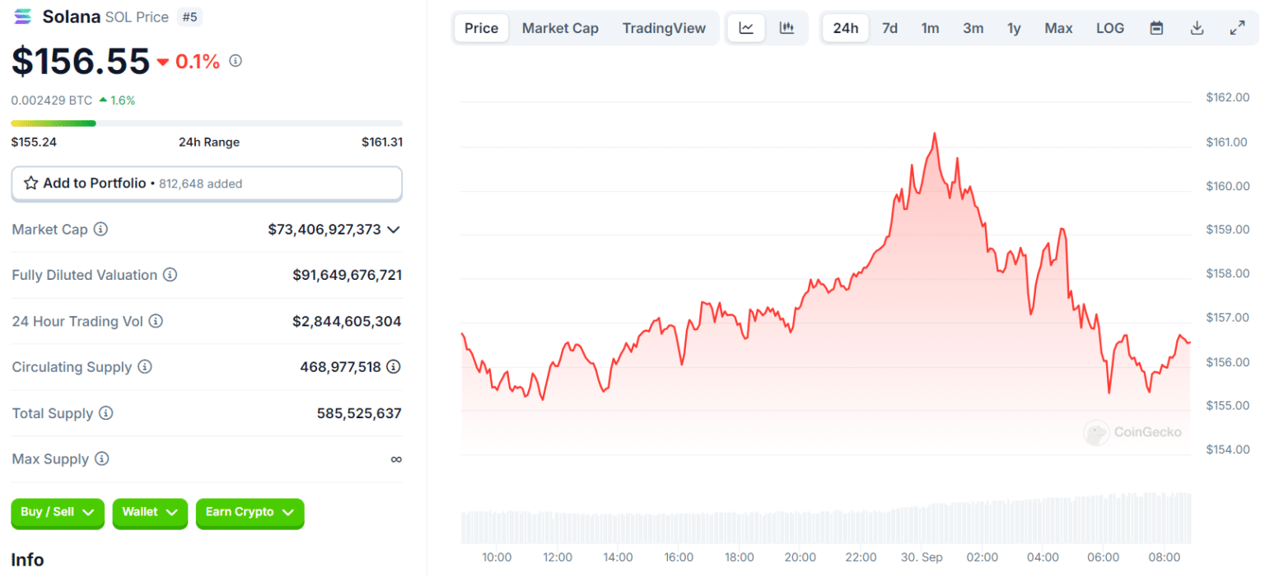
Task: Click the 24h Range progress bar
Action: click(207, 123)
